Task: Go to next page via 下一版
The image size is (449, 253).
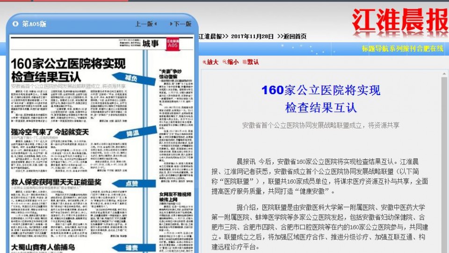Action: (x=181, y=24)
